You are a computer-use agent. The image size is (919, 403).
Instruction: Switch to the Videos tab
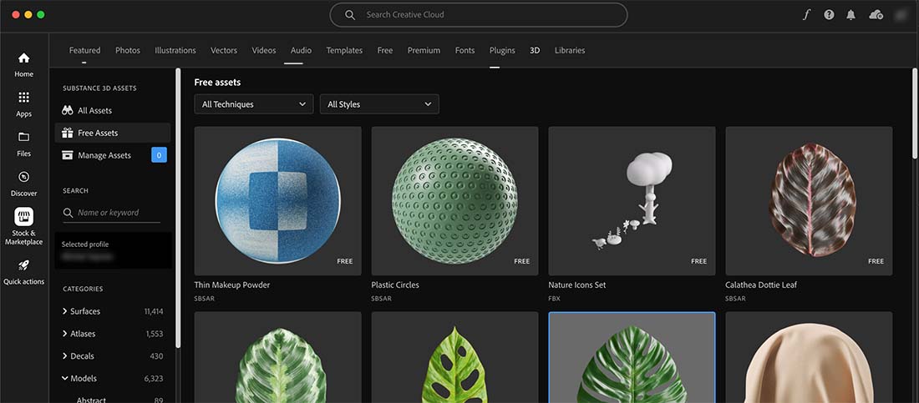pos(264,50)
